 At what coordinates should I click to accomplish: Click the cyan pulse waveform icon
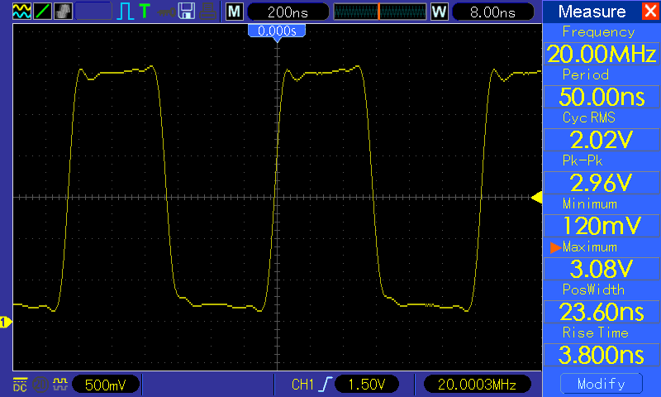(125, 12)
